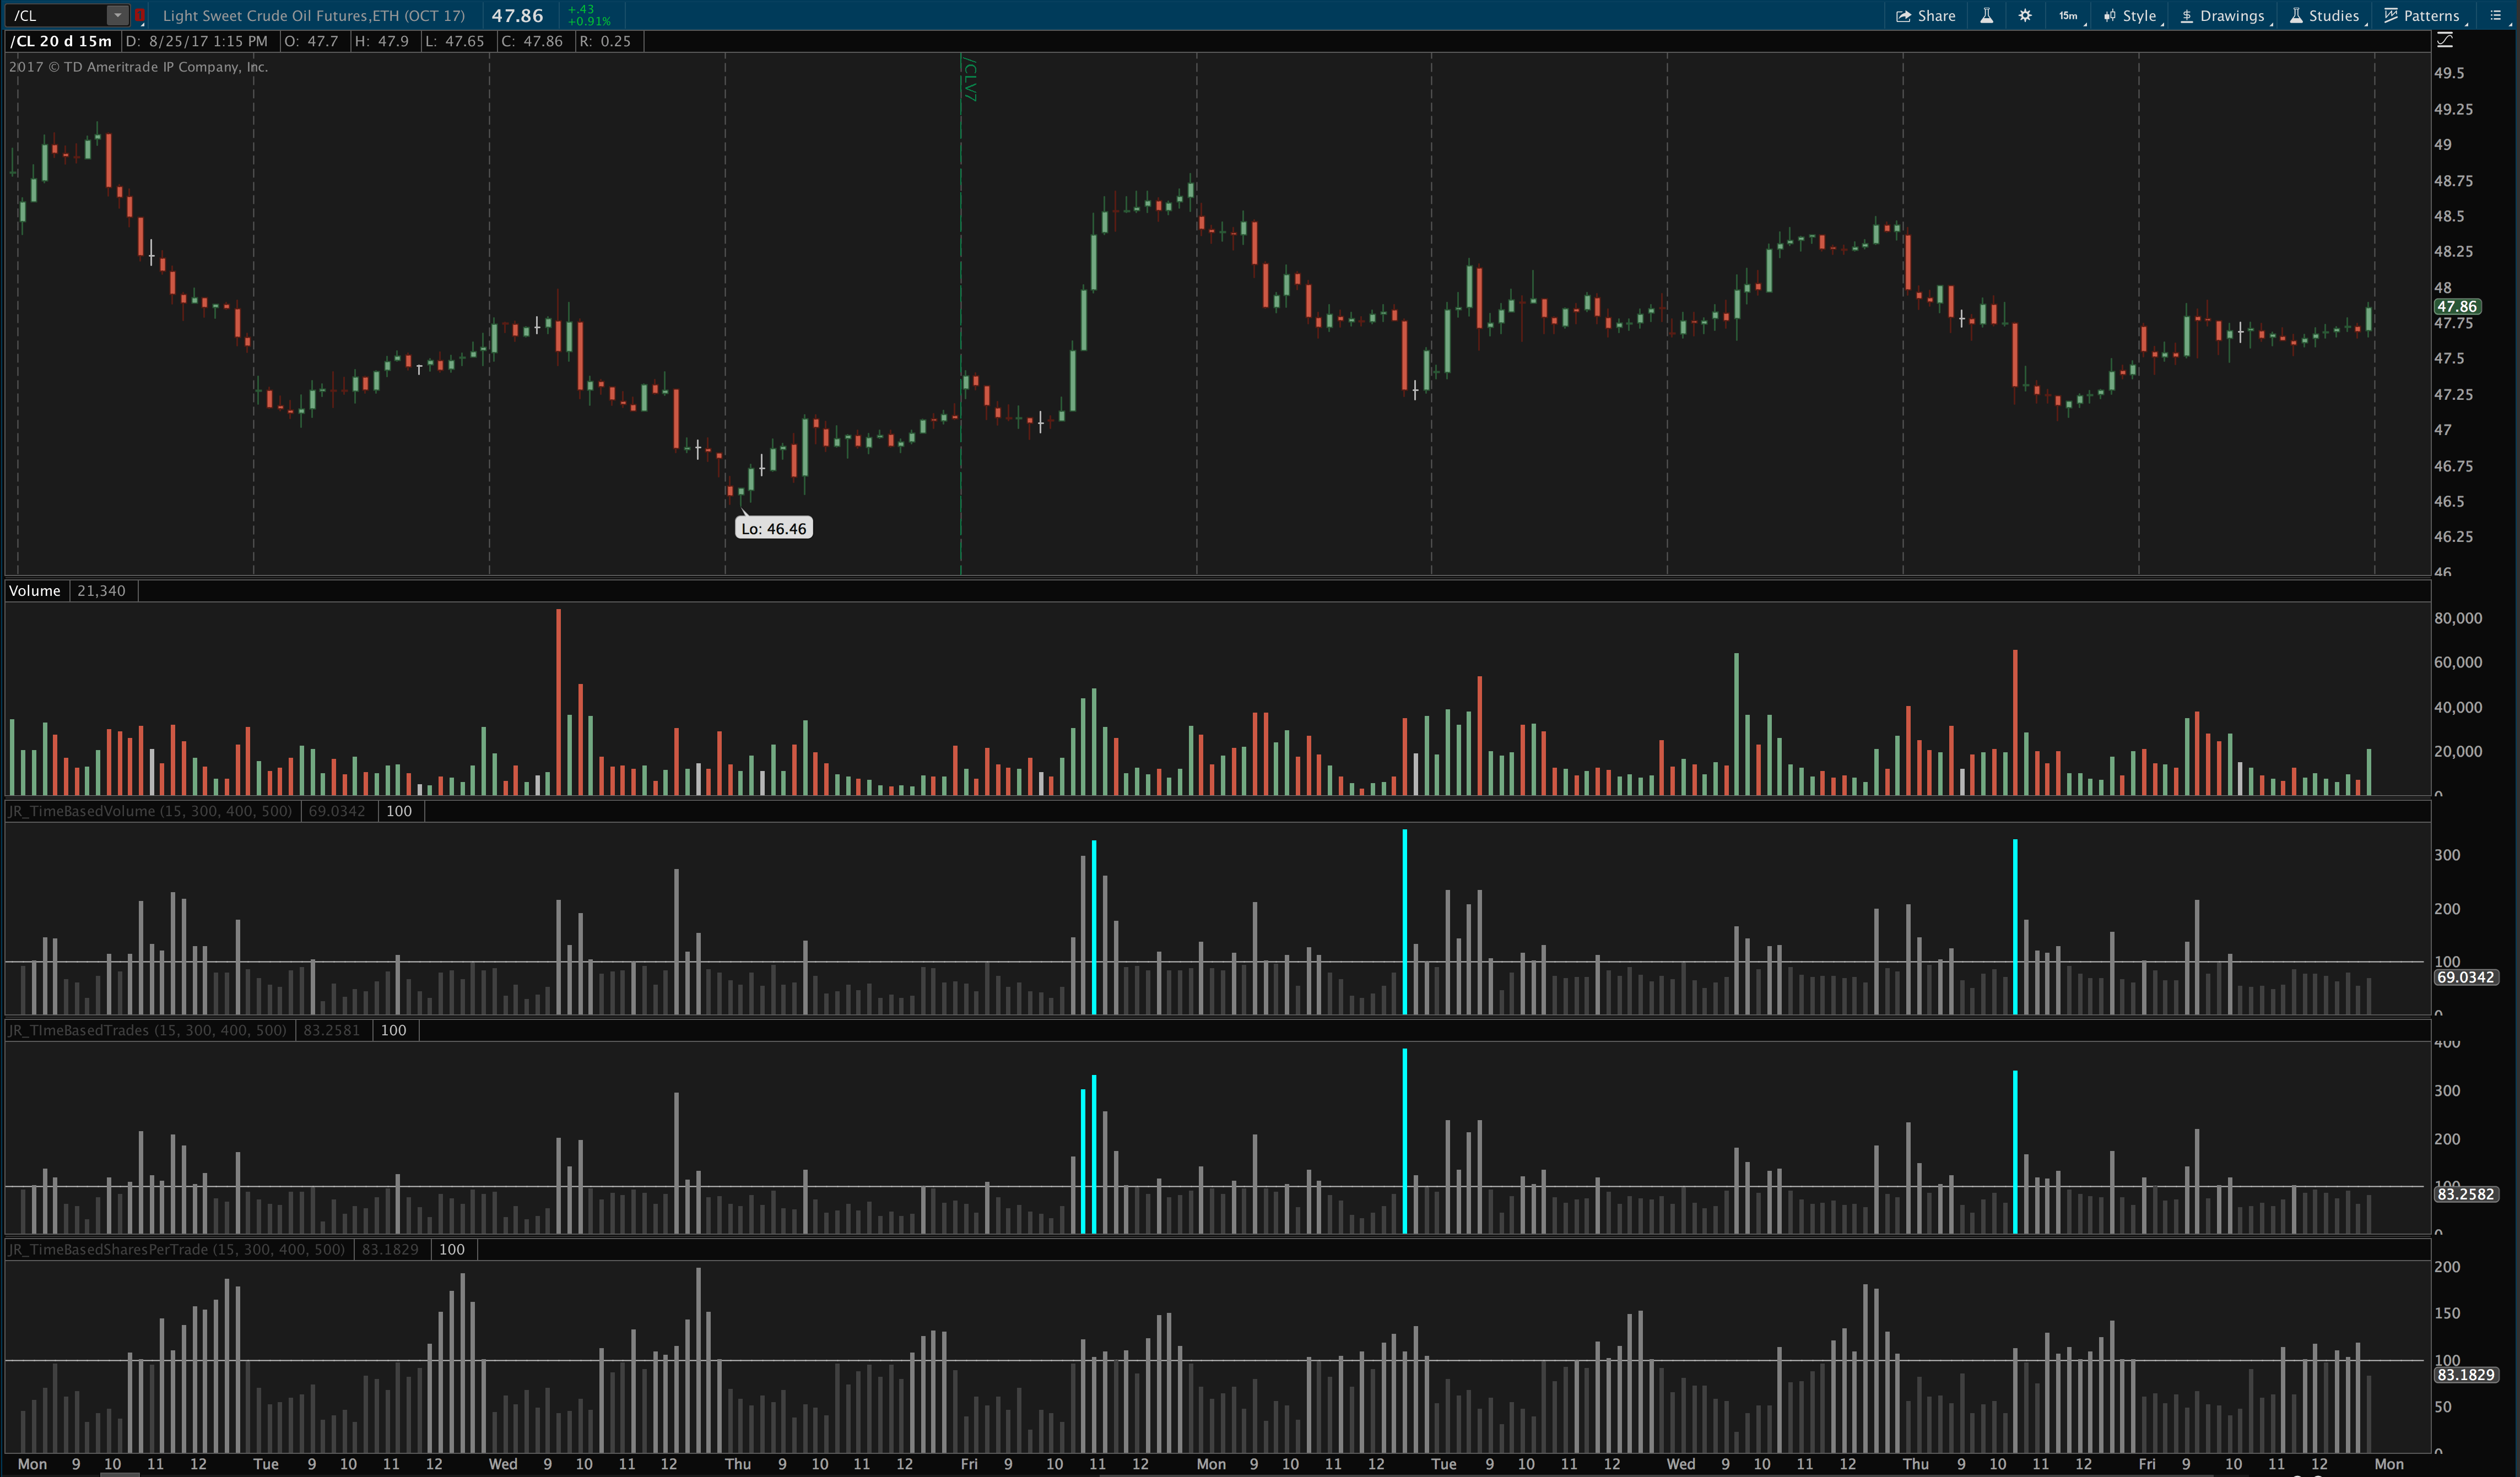Select the JR_TimeBasedVolume study label
2520x1477 pixels.
pyautogui.click(x=150, y=811)
